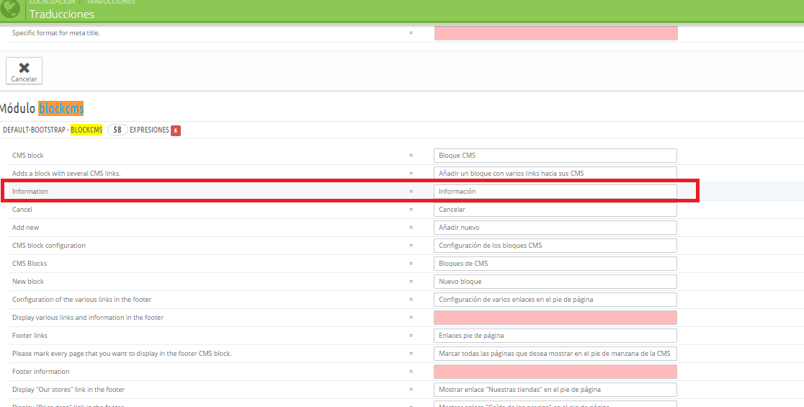Open the Localización breadcrumb link
Screen dimensions: 804x407
coord(52,2)
